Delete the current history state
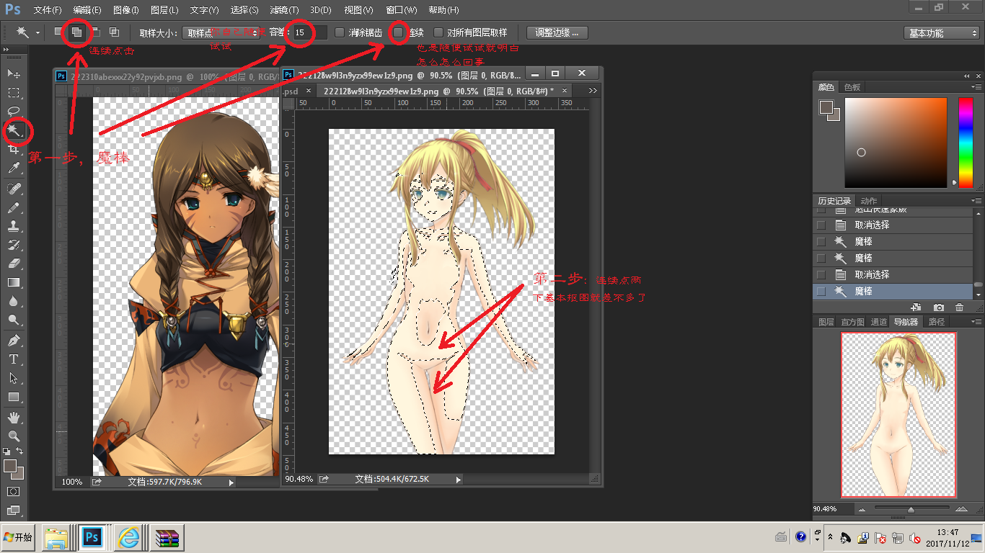Viewport: 985px width, 553px height. pyautogui.click(x=959, y=307)
